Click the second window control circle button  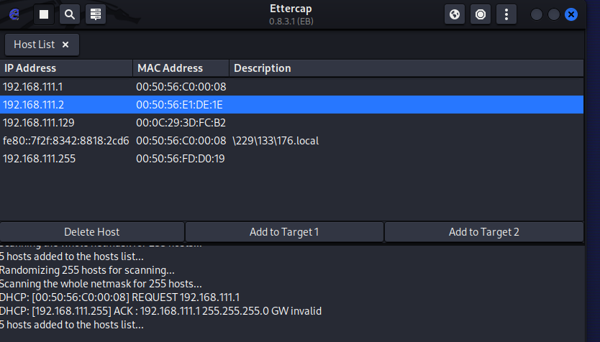554,14
